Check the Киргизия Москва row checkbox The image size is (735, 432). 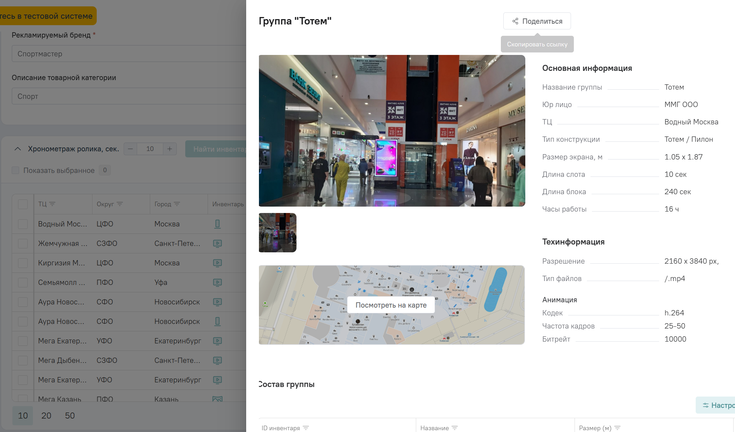23,263
